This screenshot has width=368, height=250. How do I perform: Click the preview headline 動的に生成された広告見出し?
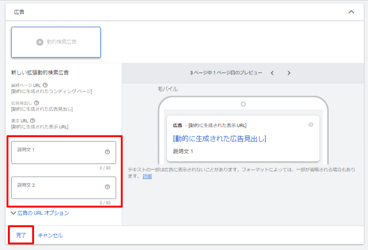219,139
